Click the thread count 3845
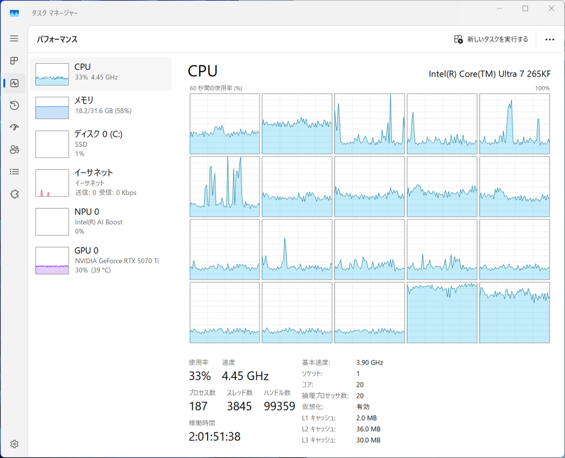This screenshot has width=565, height=458. pos(239,406)
